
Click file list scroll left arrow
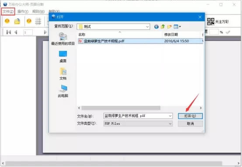[x=79, y=108]
